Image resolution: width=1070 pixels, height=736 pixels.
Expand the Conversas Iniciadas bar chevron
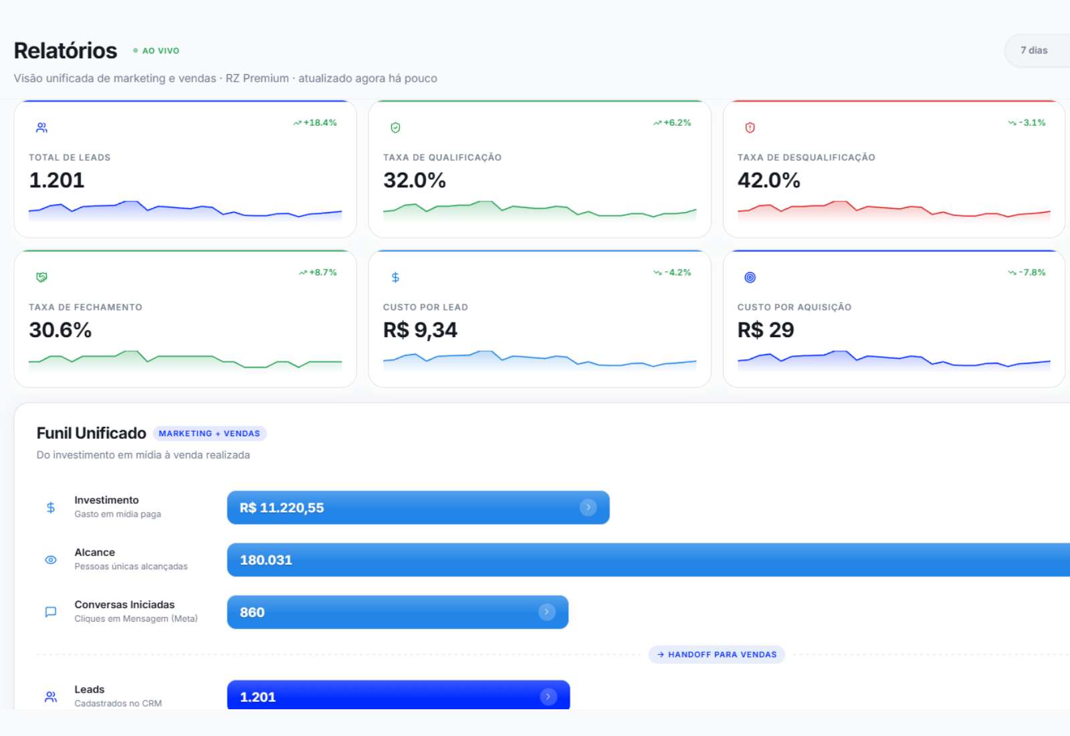[x=547, y=612]
